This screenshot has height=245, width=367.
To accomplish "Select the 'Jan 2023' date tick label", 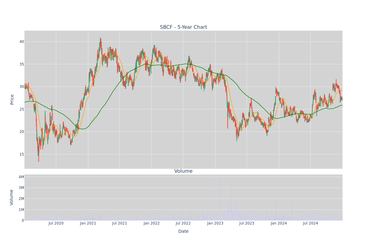I will point(215,223).
